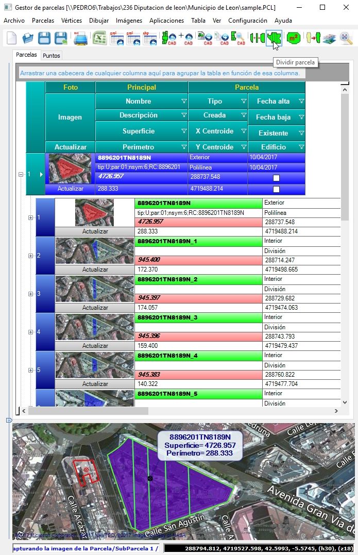Open the Creada column filter

point(244,115)
